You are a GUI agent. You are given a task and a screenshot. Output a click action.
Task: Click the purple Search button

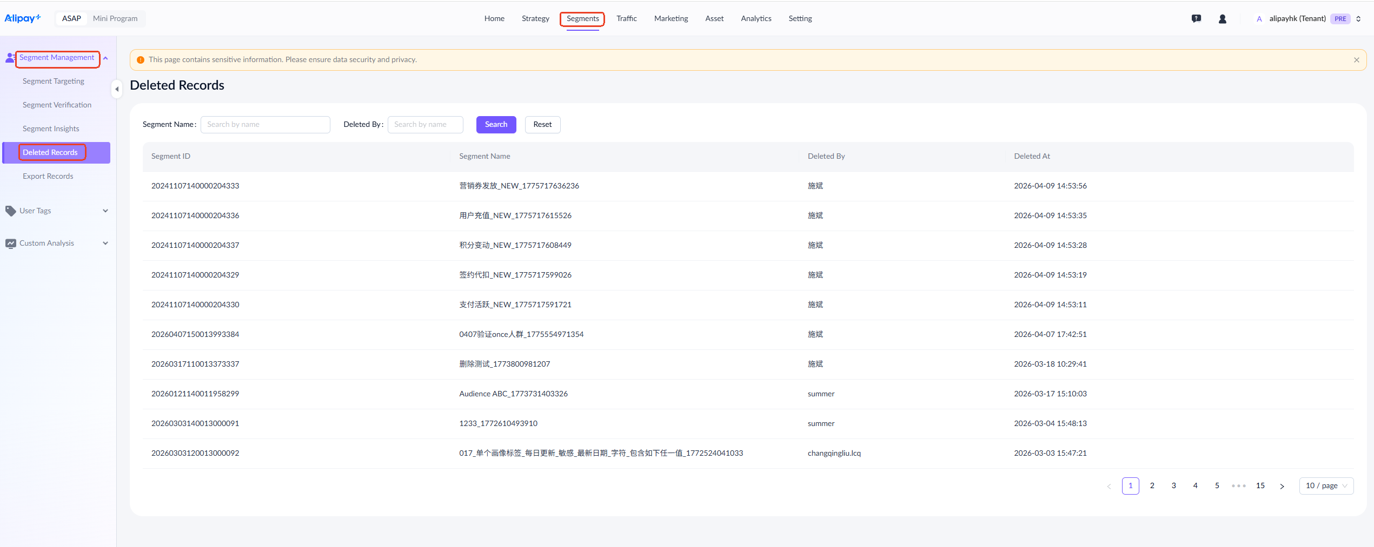[496, 125]
